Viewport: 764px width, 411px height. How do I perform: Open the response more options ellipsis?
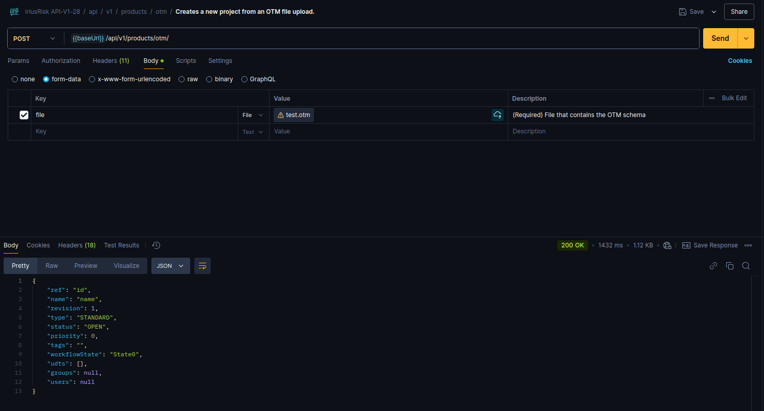click(x=748, y=245)
